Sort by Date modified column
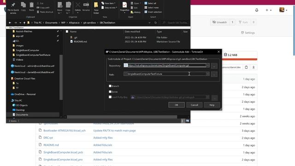295x166 pixels. [132, 32]
